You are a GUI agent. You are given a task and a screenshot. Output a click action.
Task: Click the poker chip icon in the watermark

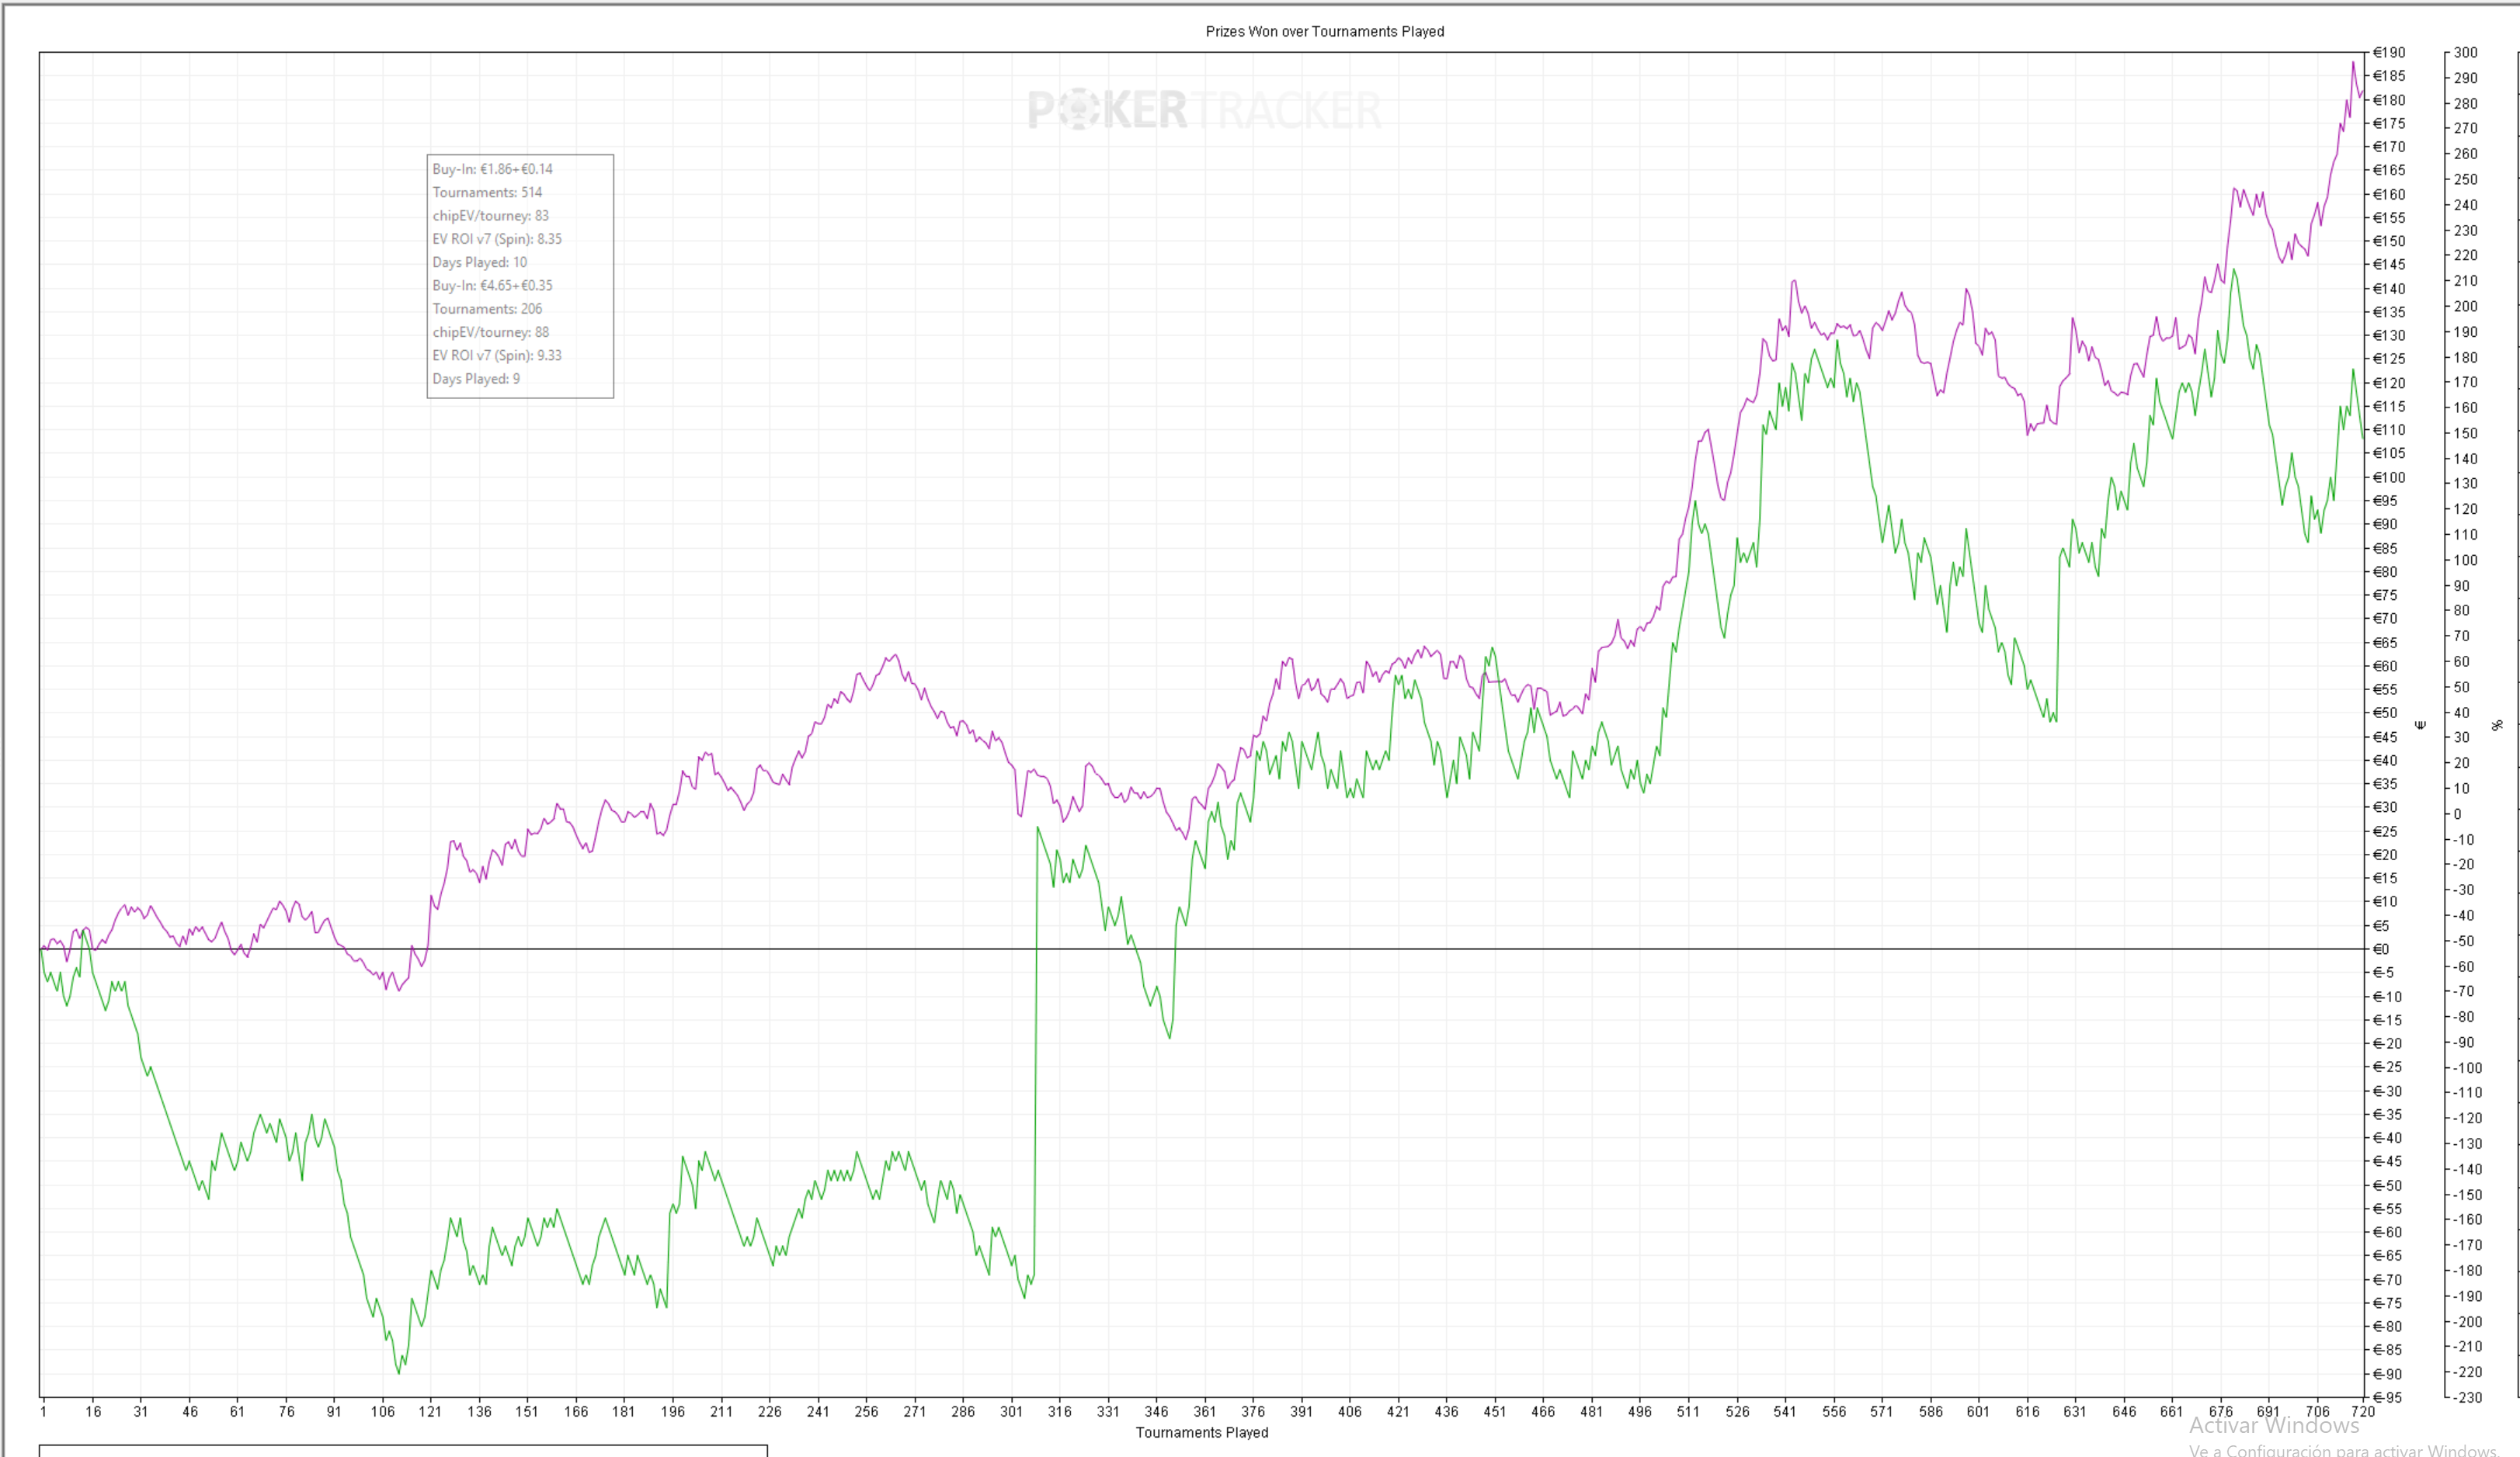tap(1077, 110)
